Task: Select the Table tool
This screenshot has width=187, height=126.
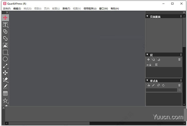Action: pyautogui.click(x=5, y=94)
